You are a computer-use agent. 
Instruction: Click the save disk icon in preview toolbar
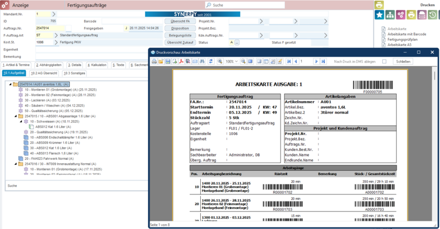168,62
